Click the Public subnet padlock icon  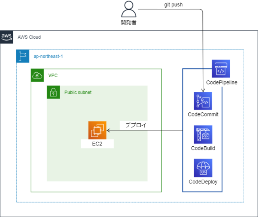tap(53, 92)
